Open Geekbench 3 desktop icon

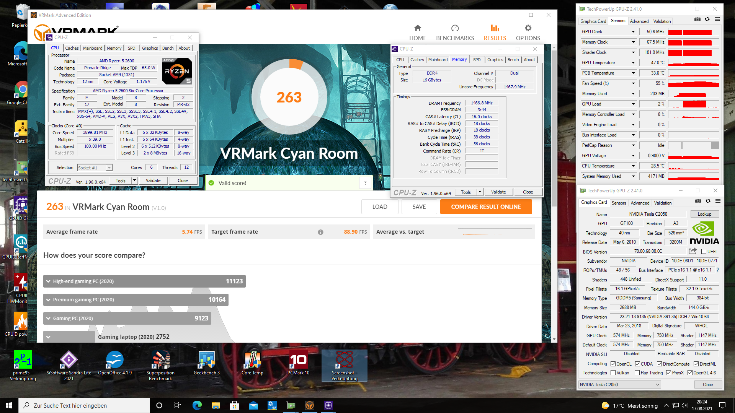207,363
